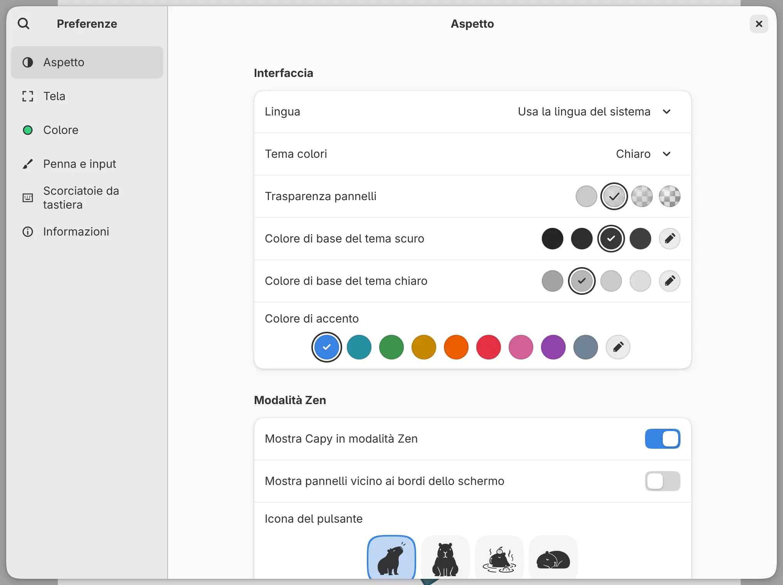The image size is (783, 585).
Task: Select lightest dark theme base swatch
Action: tap(640, 239)
